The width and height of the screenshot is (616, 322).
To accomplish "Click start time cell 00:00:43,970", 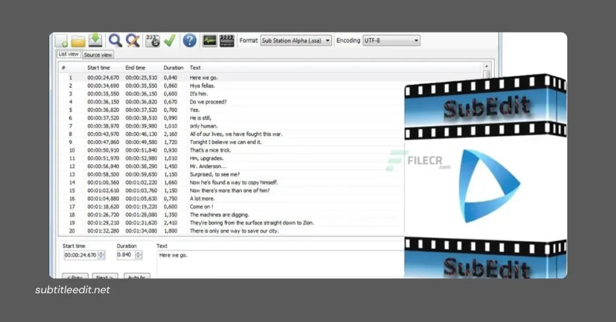I will 103,134.
